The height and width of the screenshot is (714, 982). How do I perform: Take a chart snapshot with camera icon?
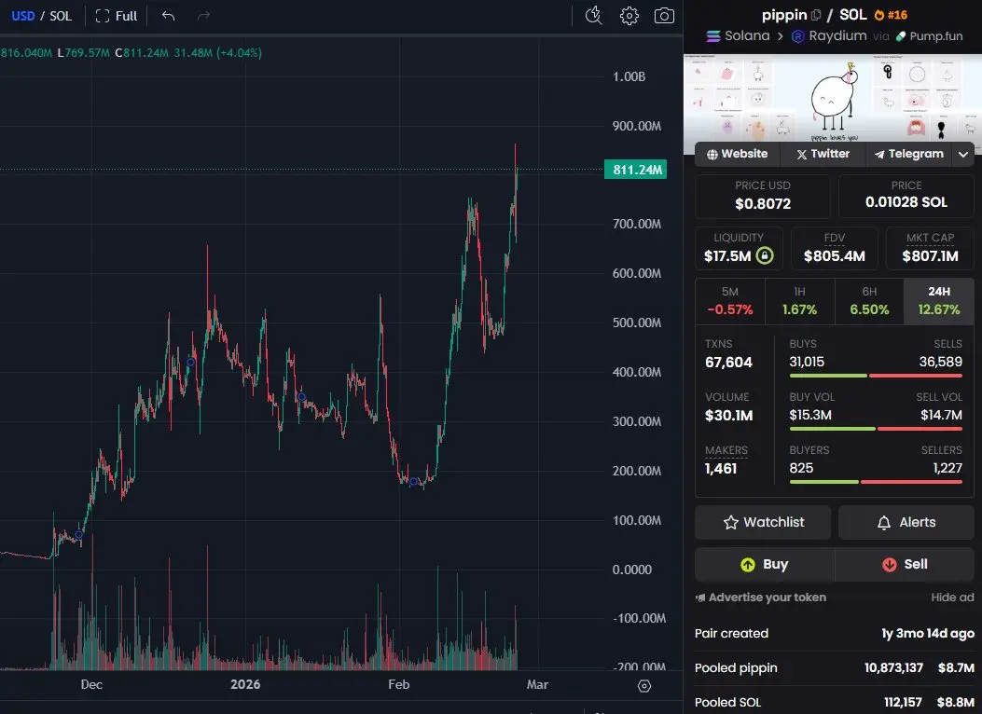click(x=664, y=16)
